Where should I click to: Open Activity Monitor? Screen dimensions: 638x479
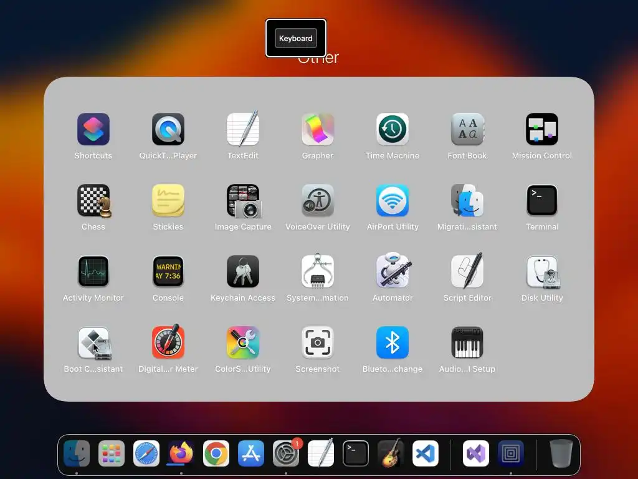[x=93, y=272]
